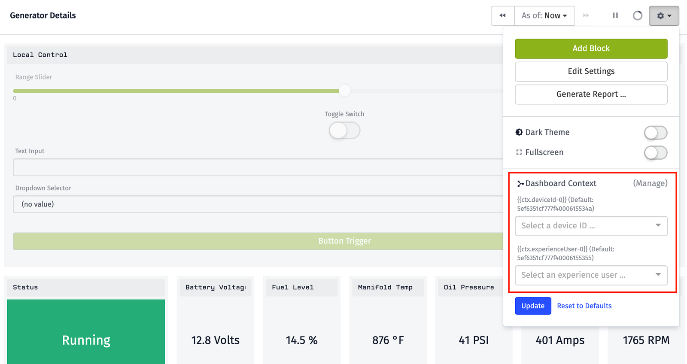Image resolution: width=687 pixels, height=364 pixels.
Task: Open the Dropdown Selector showing (no value)
Action: point(258,204)
